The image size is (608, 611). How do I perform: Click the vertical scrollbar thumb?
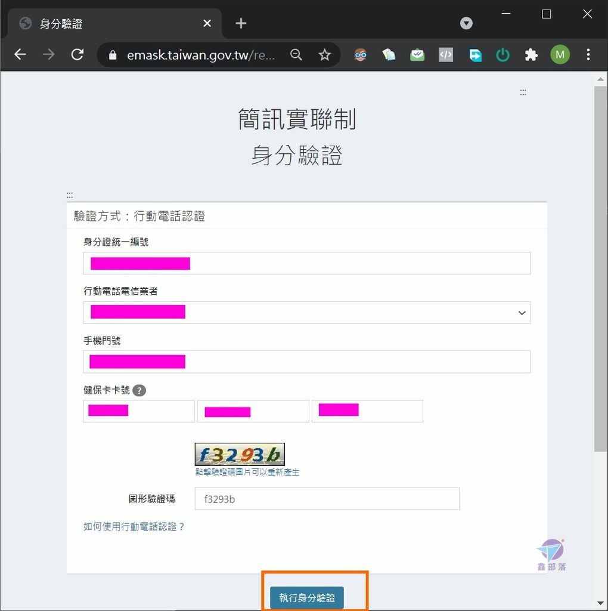[x=601, y=269]
